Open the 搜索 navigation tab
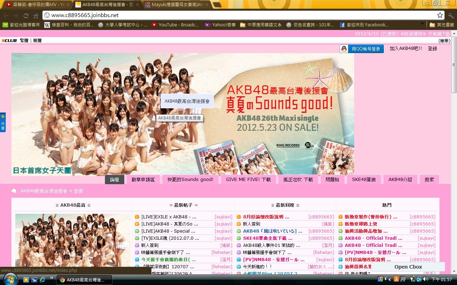Image resolution: width=457 pixels, height=285 pixels. [x=430, y=180]
